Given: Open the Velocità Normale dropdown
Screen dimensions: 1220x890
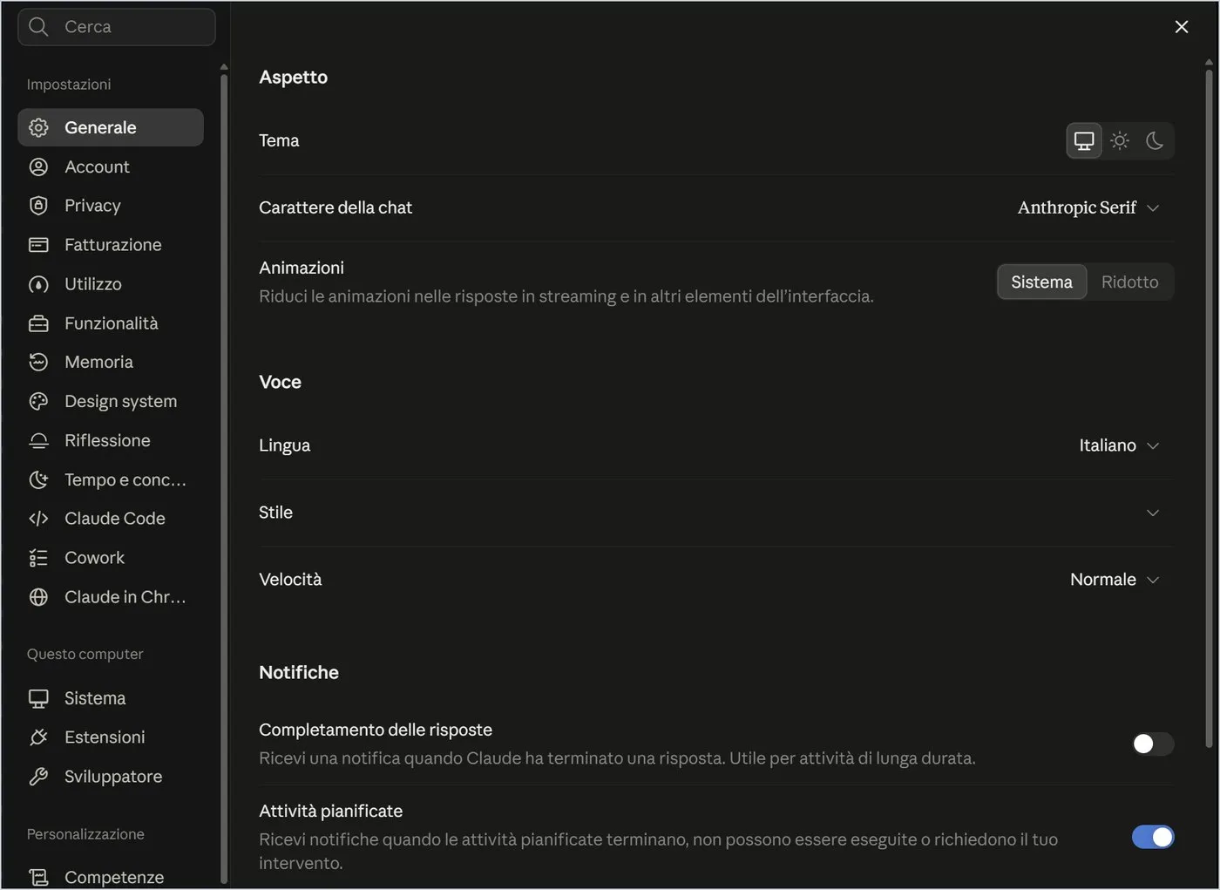Looking at the screenshot, I should pyautogui.click(x=1115, y=580).
